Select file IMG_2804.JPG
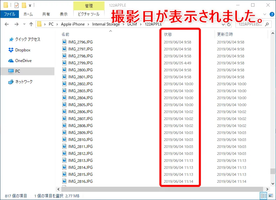The width and height of the screenshot is (276, 200). (x=80, y=98)
